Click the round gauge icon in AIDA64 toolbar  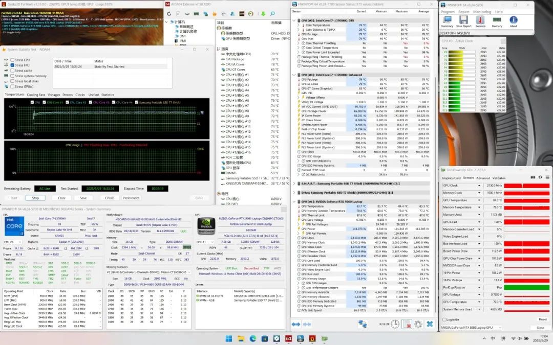tap(251, 14)
